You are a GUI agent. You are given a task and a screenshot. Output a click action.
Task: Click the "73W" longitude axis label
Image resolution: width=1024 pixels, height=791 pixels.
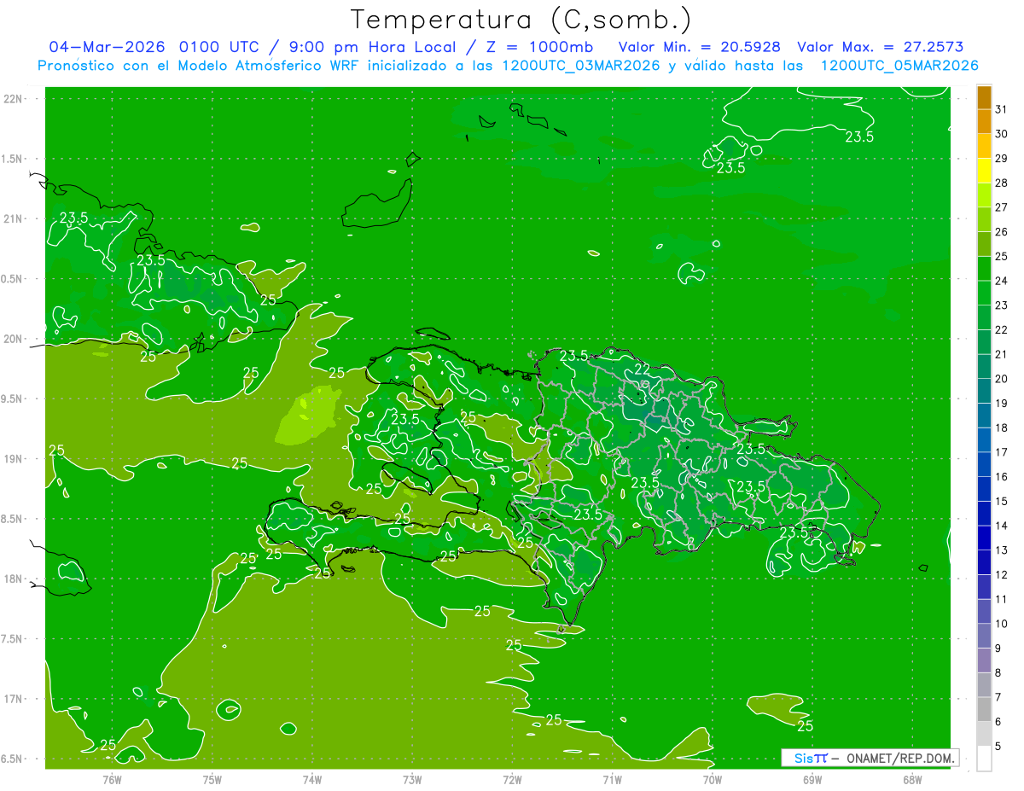pyautogui.click(x=412, y=779)
